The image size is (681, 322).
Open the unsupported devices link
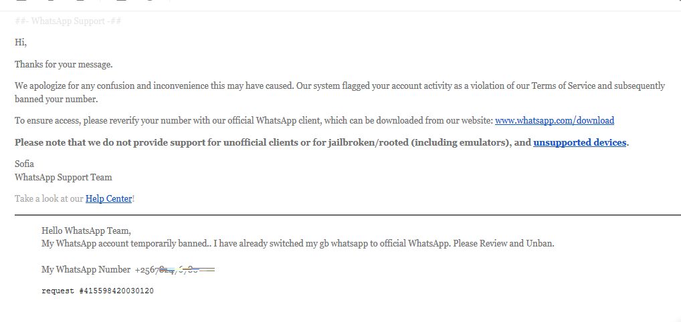coord(579,142)
